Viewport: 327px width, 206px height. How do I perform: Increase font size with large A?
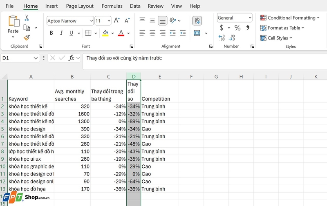pyautogui.click(x=117, y=20)
